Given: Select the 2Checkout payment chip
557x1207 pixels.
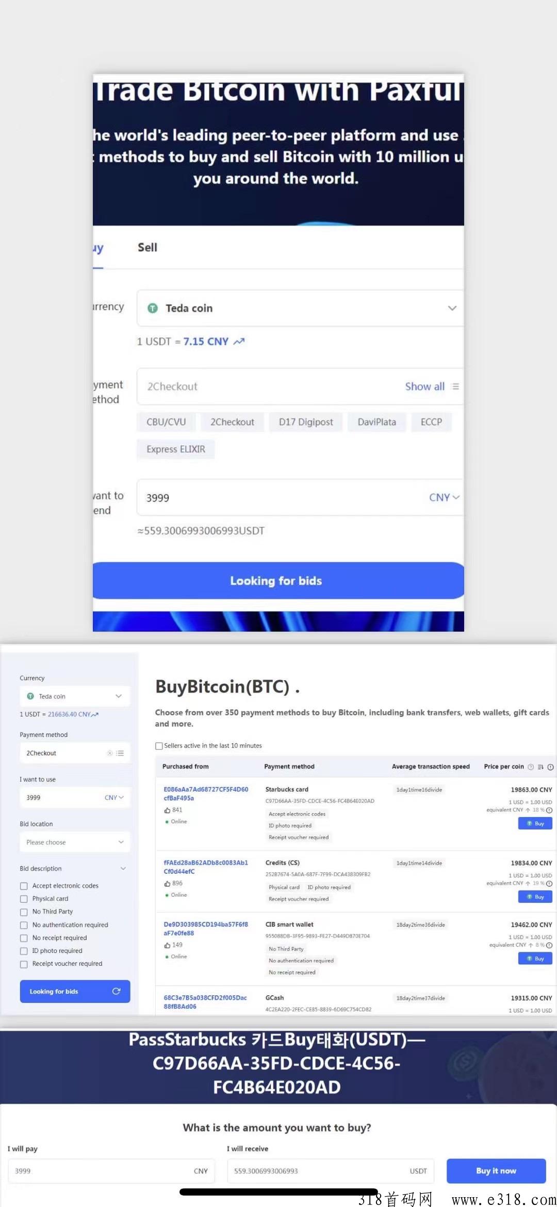Looking at the screenshot, I should 232,422.
